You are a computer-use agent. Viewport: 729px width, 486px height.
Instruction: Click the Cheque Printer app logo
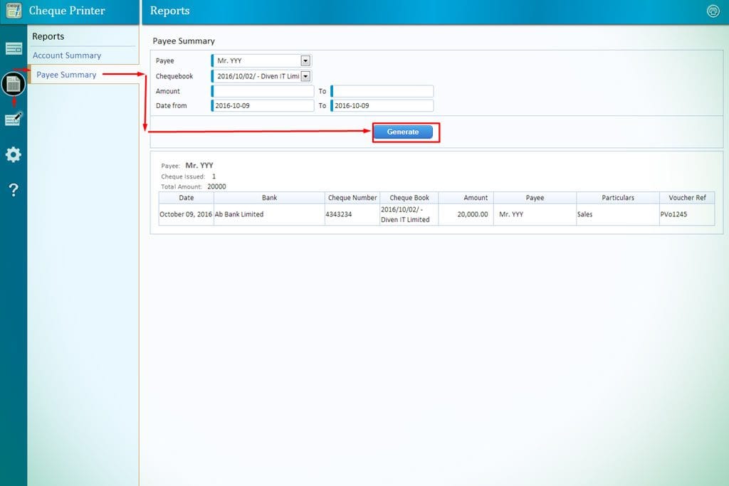[14, 11]
